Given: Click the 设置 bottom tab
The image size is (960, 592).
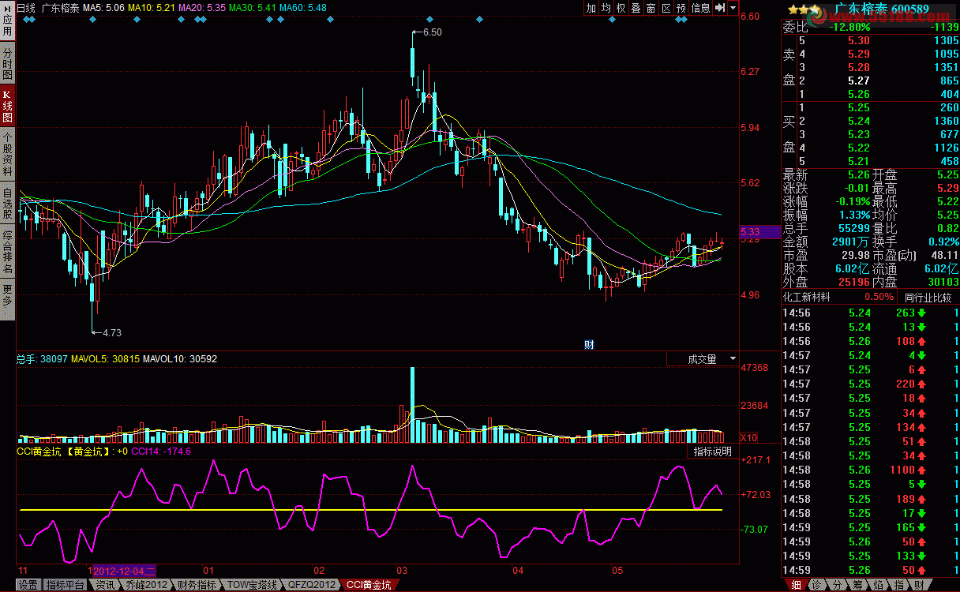Looking at the screenshot, I should [x=28, y=585].
